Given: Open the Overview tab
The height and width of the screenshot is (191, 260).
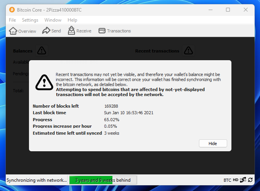Looking at the screenshot, I should click(22, 31).
